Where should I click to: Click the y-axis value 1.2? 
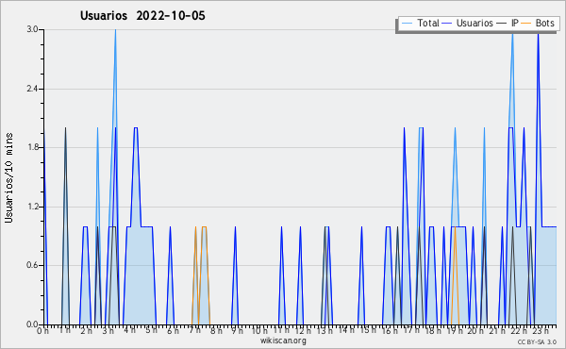tap(32, 207)
